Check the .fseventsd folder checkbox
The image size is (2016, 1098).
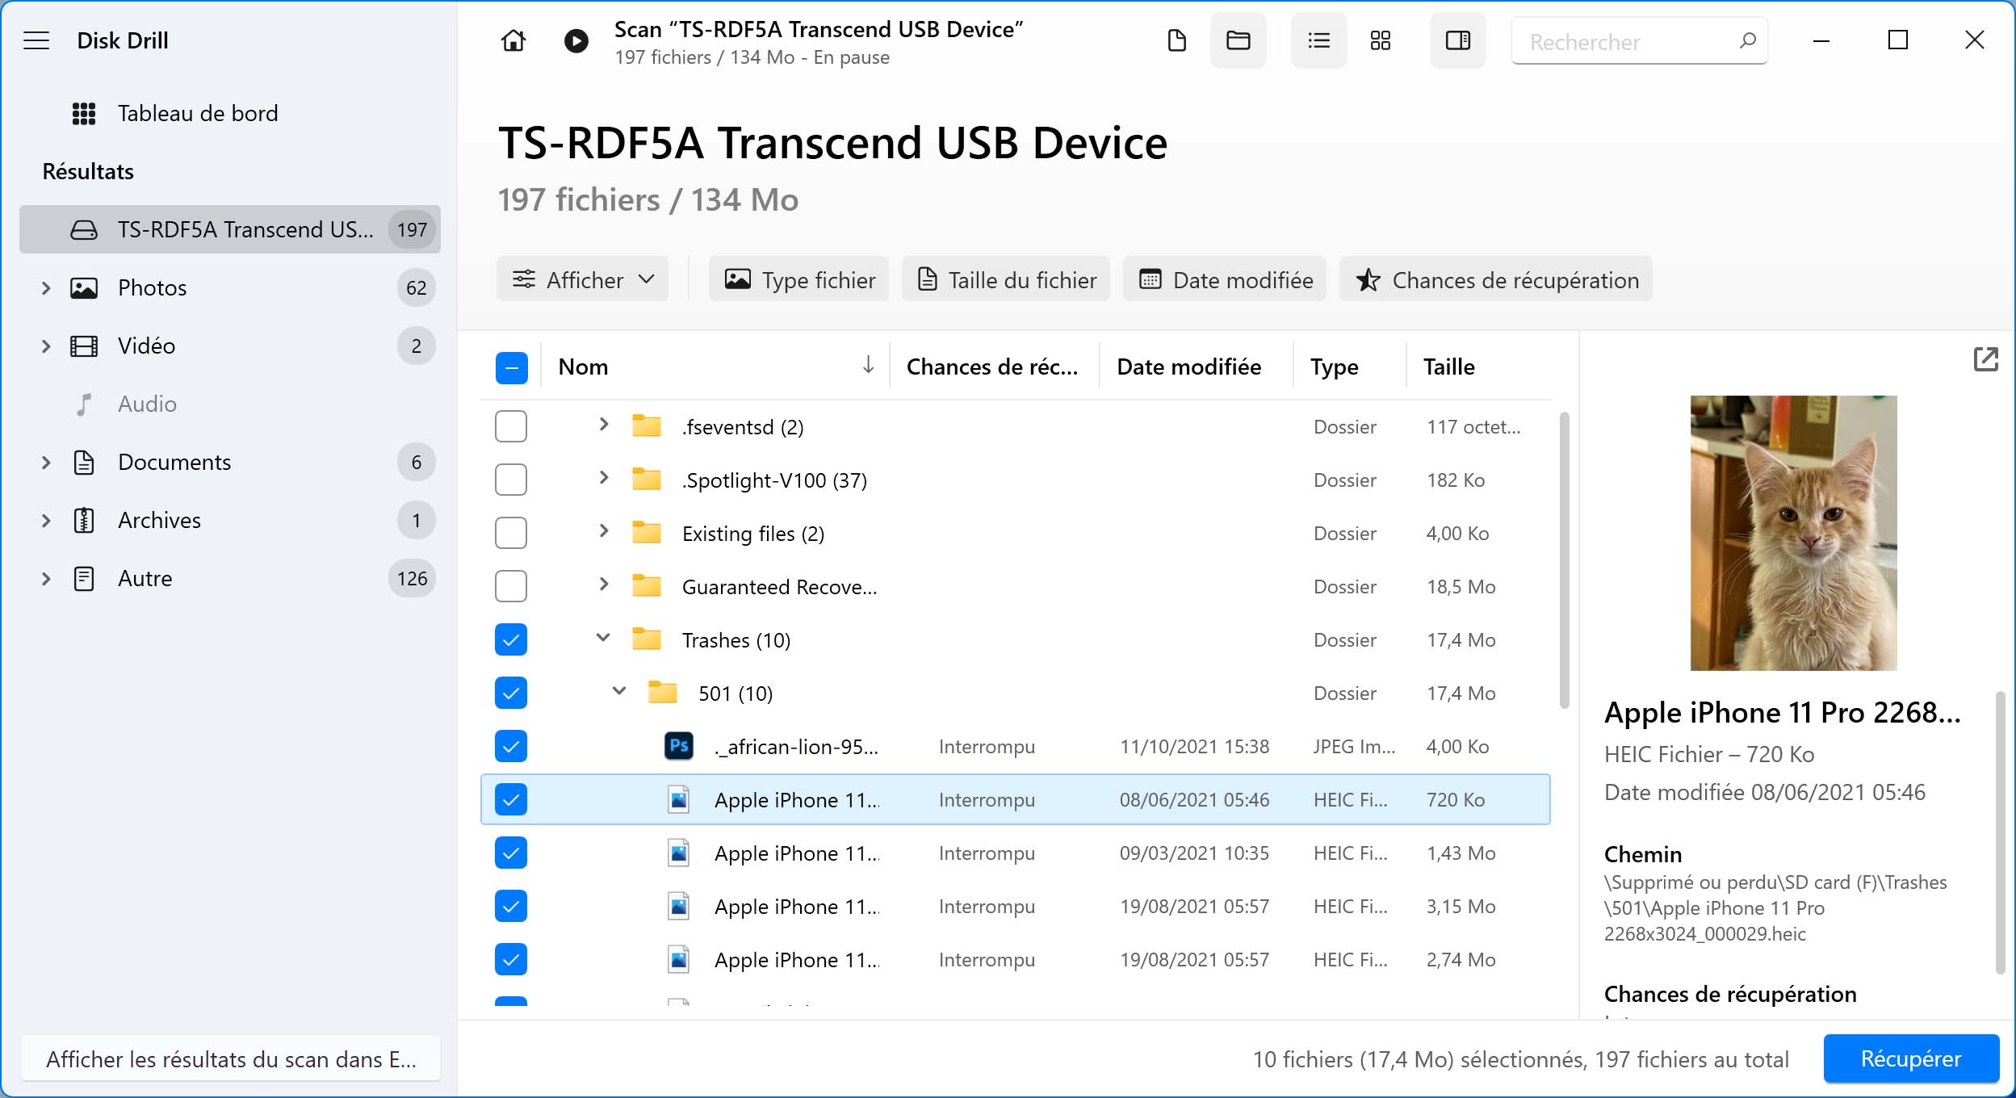(x=511, y=426)
